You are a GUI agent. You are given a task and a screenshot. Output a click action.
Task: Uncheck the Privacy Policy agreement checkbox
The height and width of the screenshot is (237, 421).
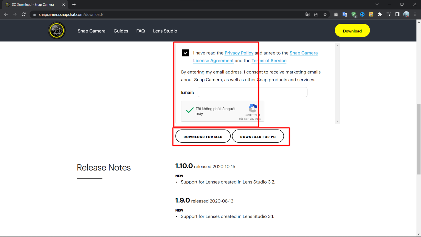click(186, 53)
